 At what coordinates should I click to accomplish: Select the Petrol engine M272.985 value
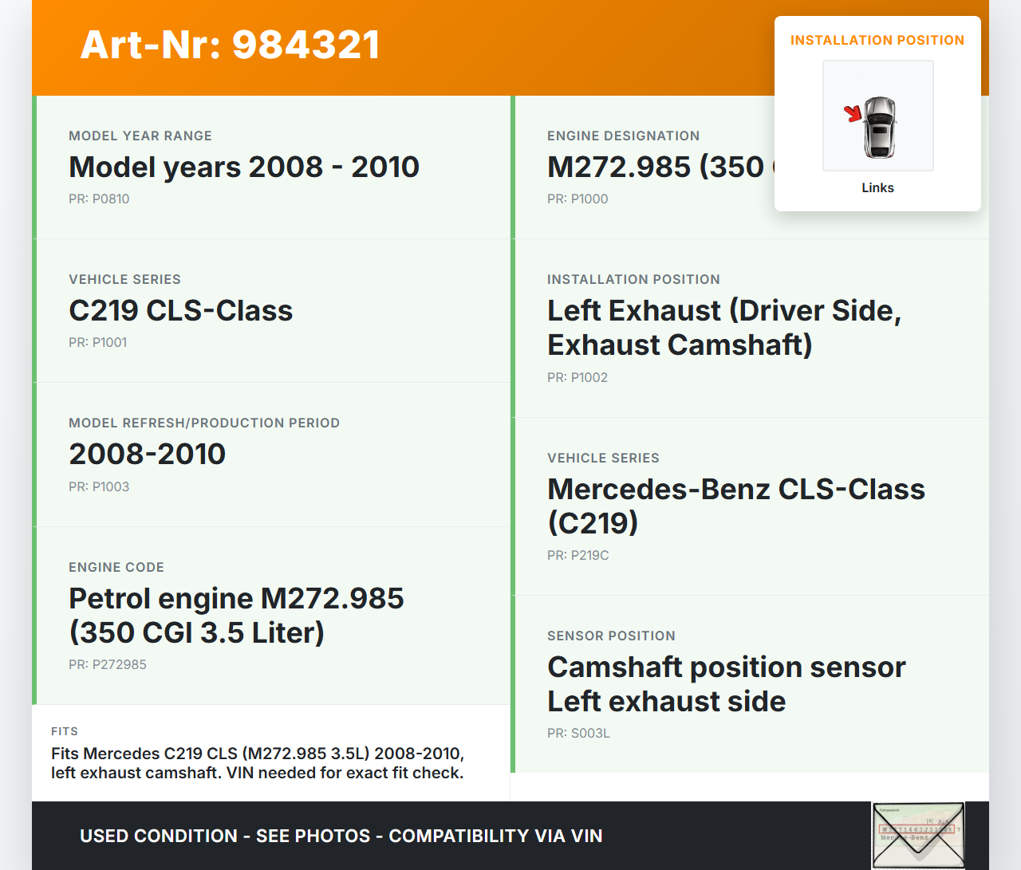click(237, 616)
